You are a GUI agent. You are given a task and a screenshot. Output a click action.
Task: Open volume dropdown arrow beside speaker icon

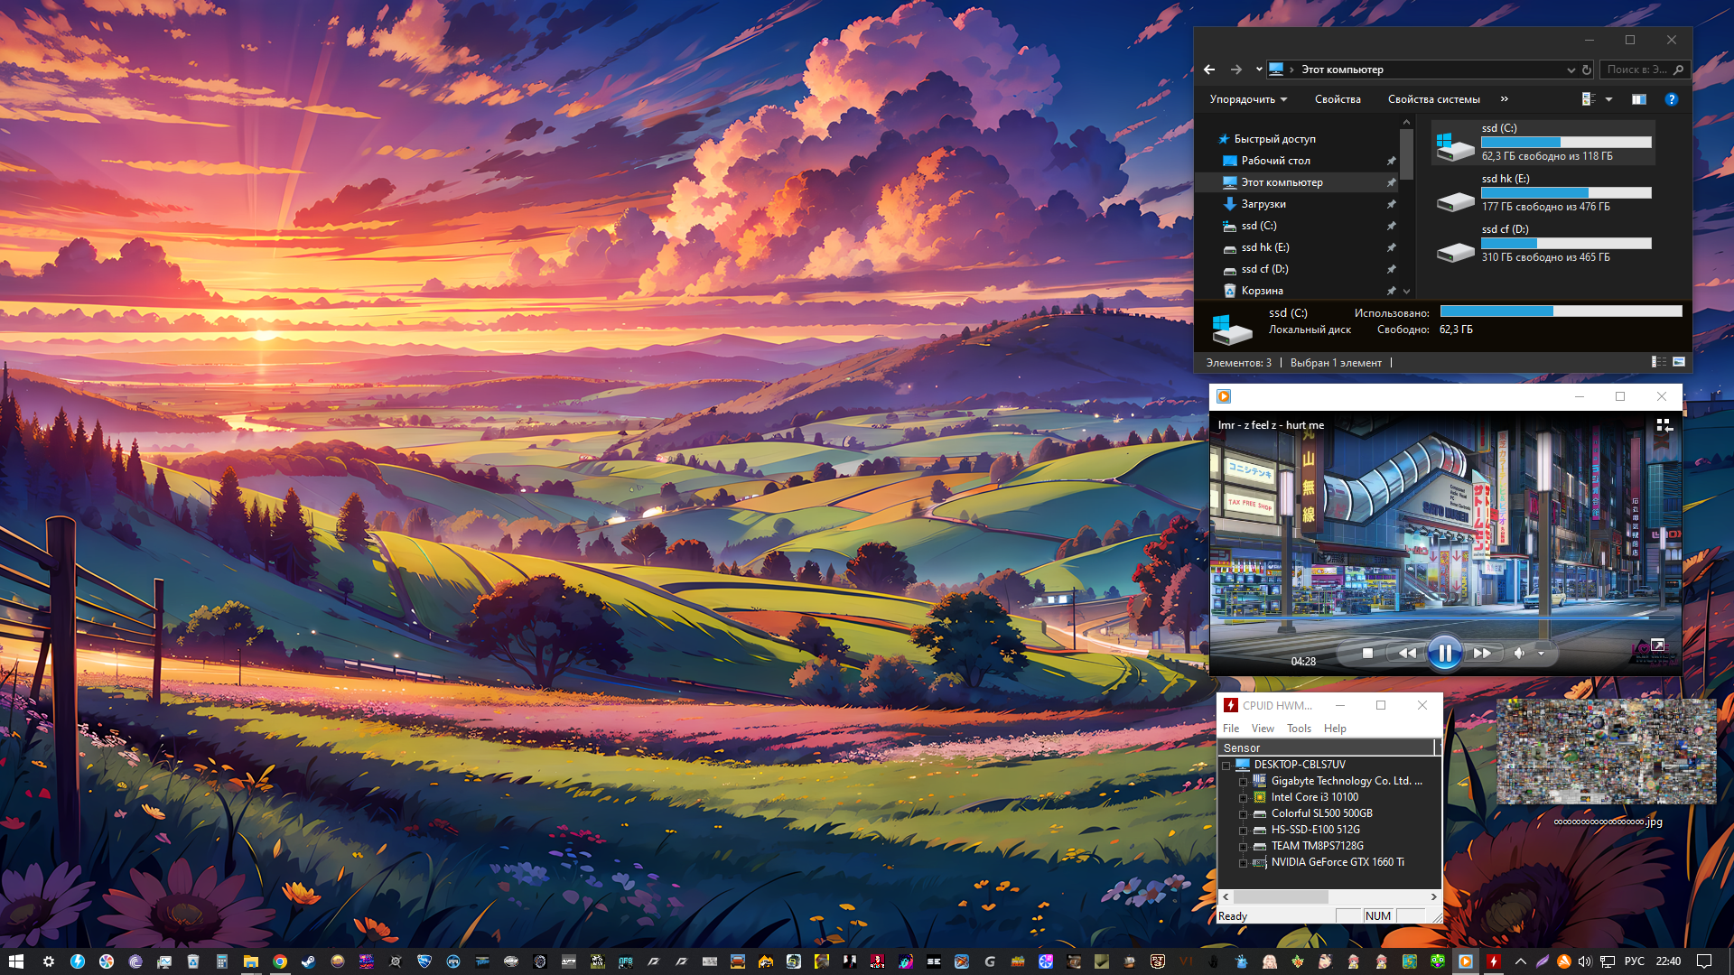pos(1541,654)
